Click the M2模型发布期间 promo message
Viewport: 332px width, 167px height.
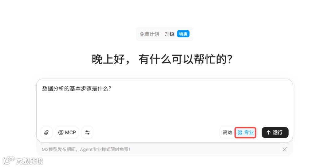click(x=86, y=150)
